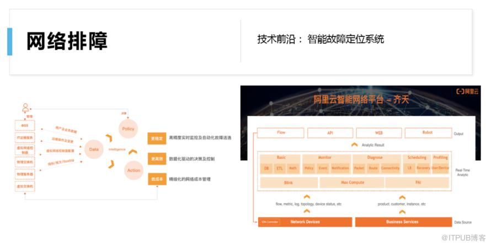491x246 pixels.
Task: Click the chevron above 'flow, metric, log' text
Action: (307, 197)
